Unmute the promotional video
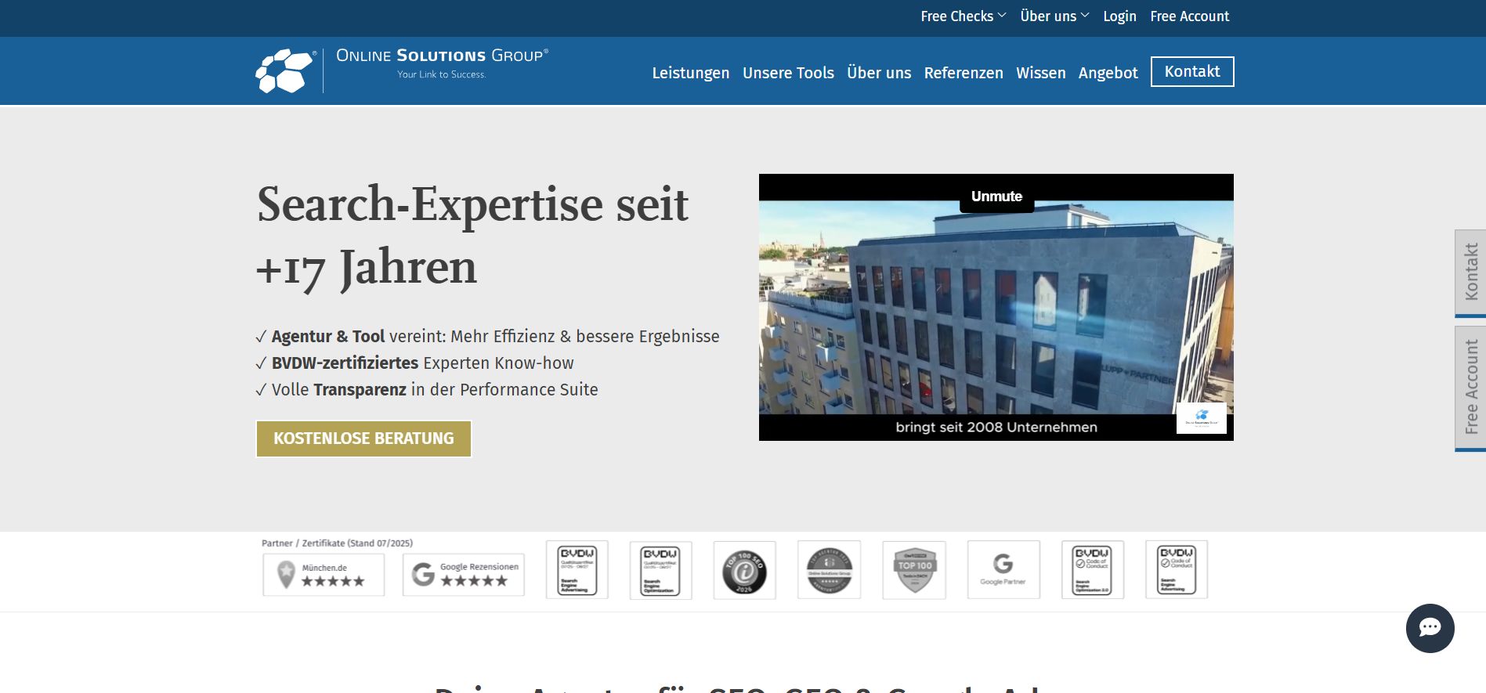1486x693 pixels. tap(996, 197)
